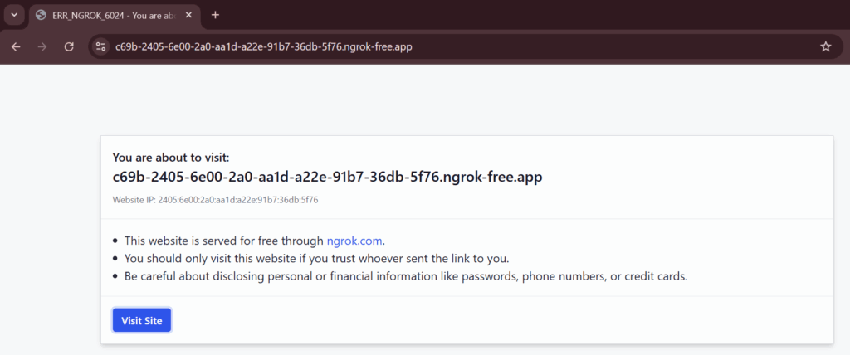Bookmark this page with the star icon

coord(826,47)
